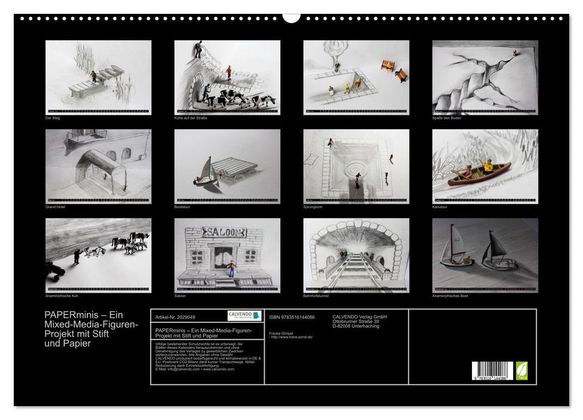Click the CALVENDO logo badge
Image resolution: width=583 pixels, height=420 pixels.
point(244,316)
